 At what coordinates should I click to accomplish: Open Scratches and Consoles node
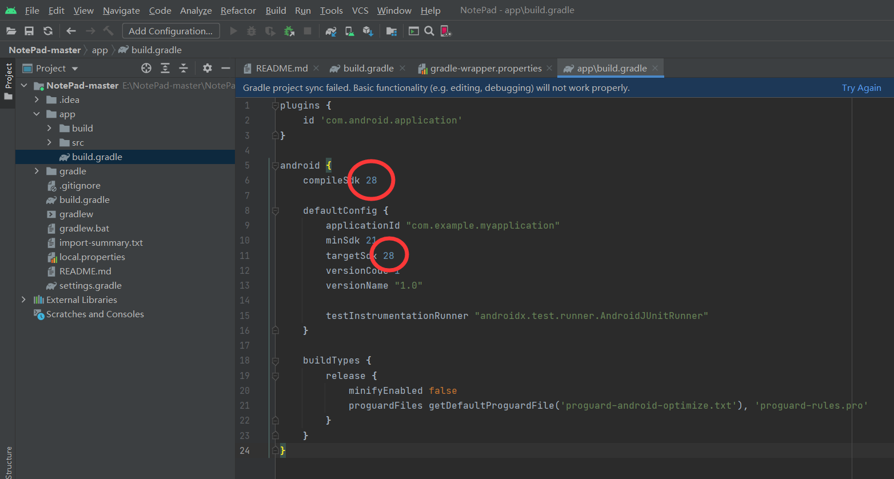point(95,314)
